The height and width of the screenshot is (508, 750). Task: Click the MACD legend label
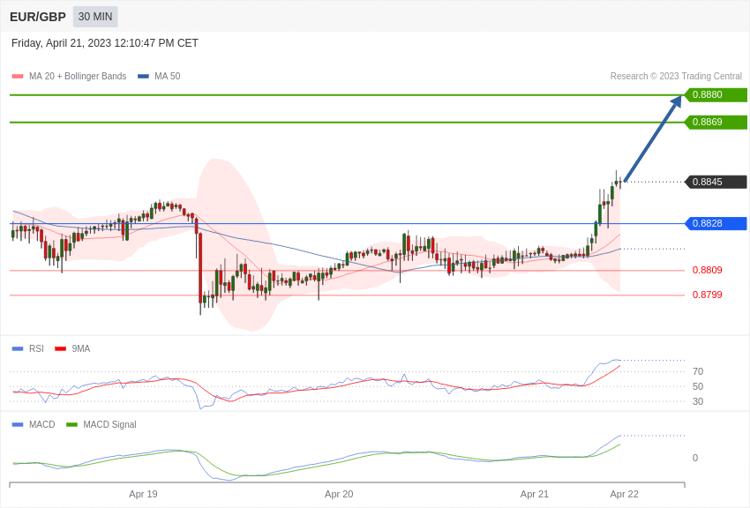42,424
